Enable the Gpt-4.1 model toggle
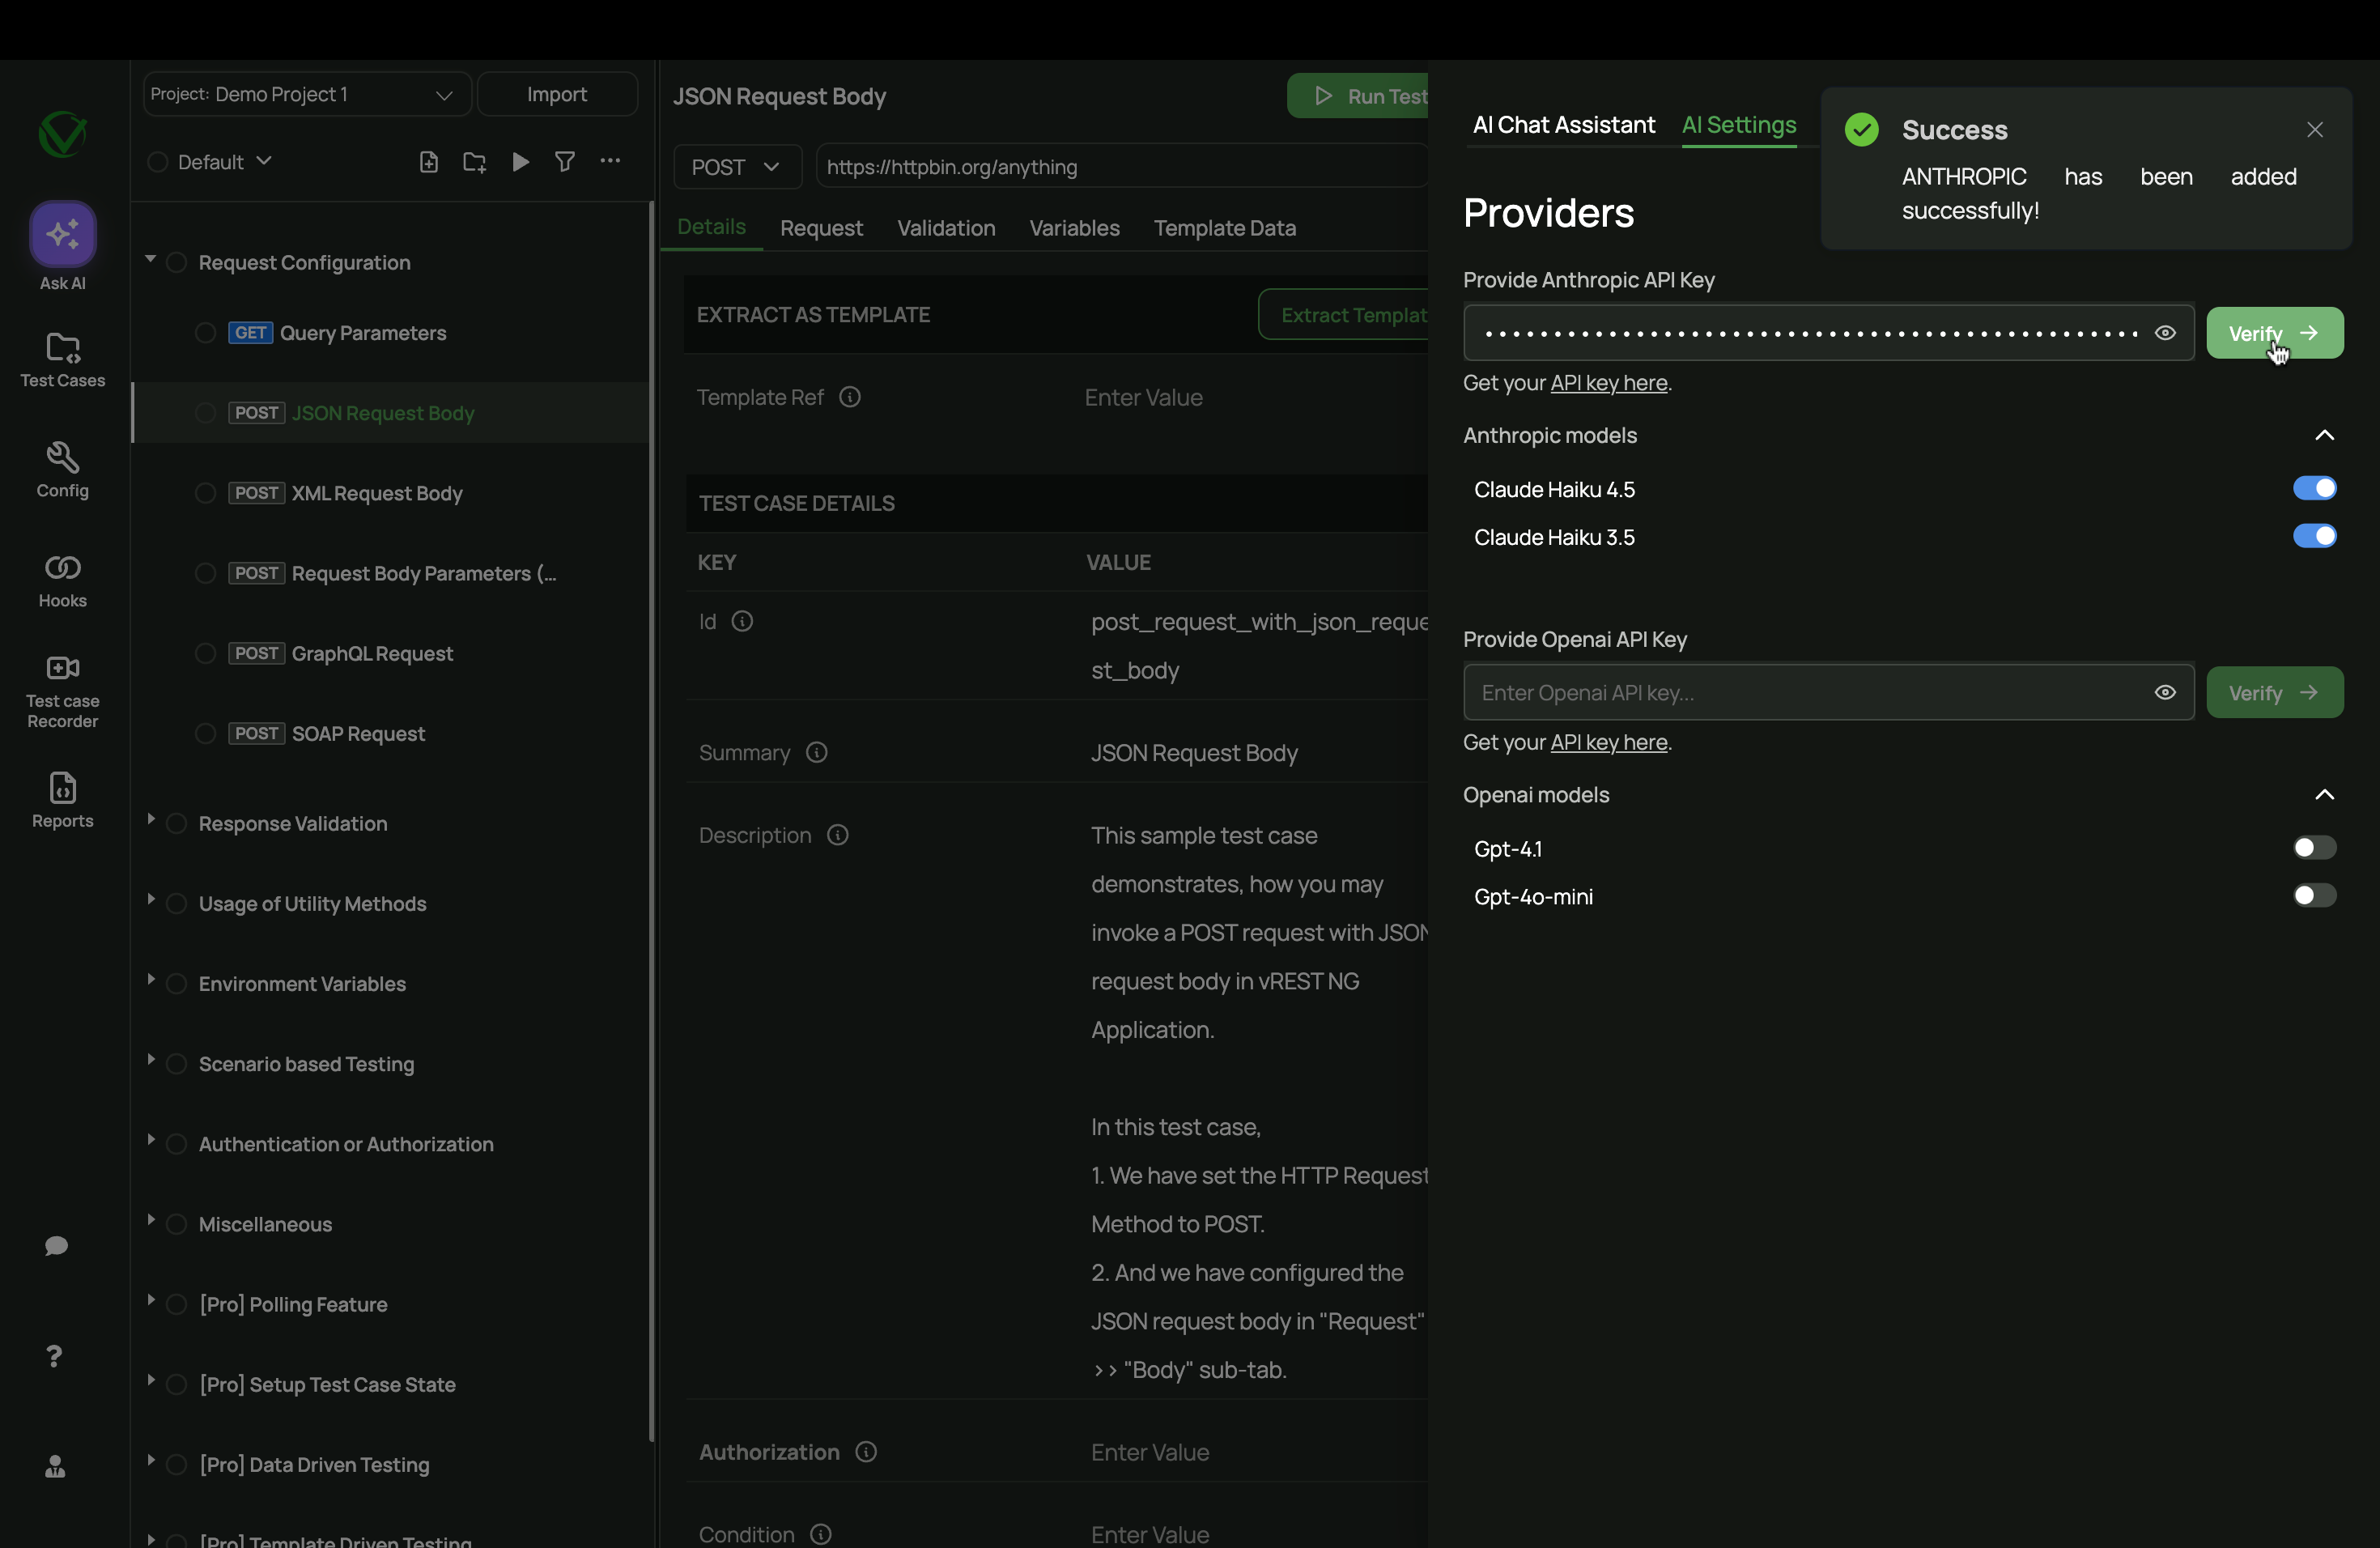The image size is (2380, 1548). (x=2314, y=848)
